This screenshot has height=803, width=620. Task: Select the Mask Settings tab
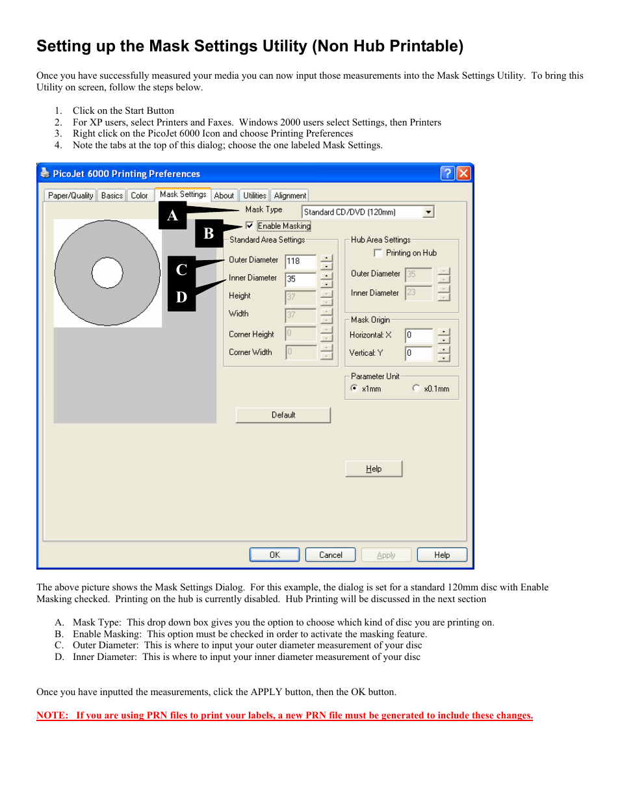pyautogui.click(x=183, y=194)
